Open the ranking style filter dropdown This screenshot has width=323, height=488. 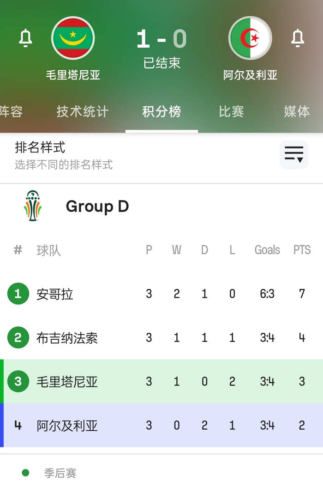pos(294,154)
